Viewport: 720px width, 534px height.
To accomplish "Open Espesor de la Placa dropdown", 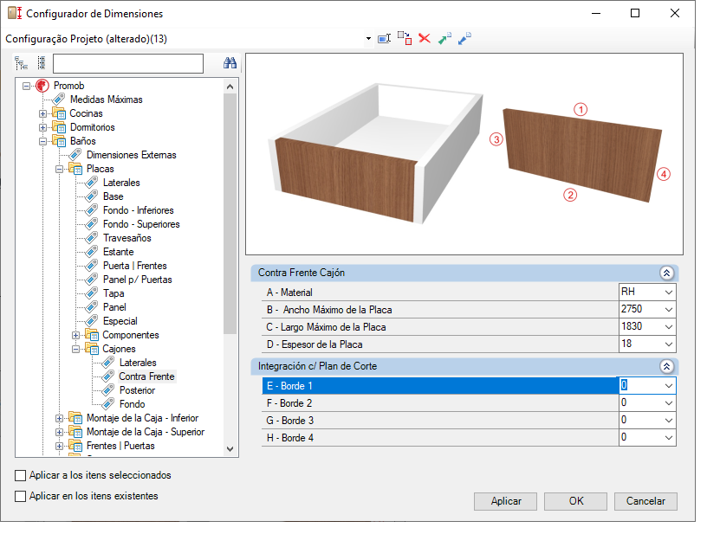I will coord(669,344).
